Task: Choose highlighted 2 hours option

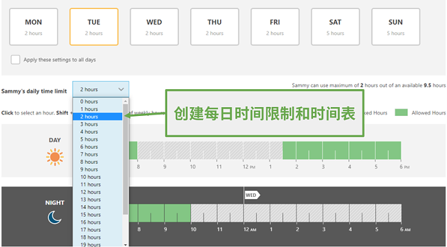Action: pos(98,117)
